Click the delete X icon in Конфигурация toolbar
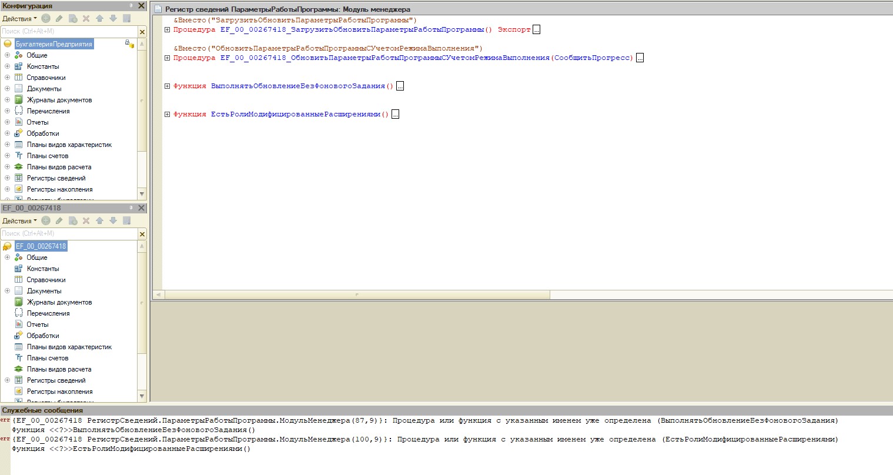This screenshot has width=893, height=475. (x=86, y=19)
